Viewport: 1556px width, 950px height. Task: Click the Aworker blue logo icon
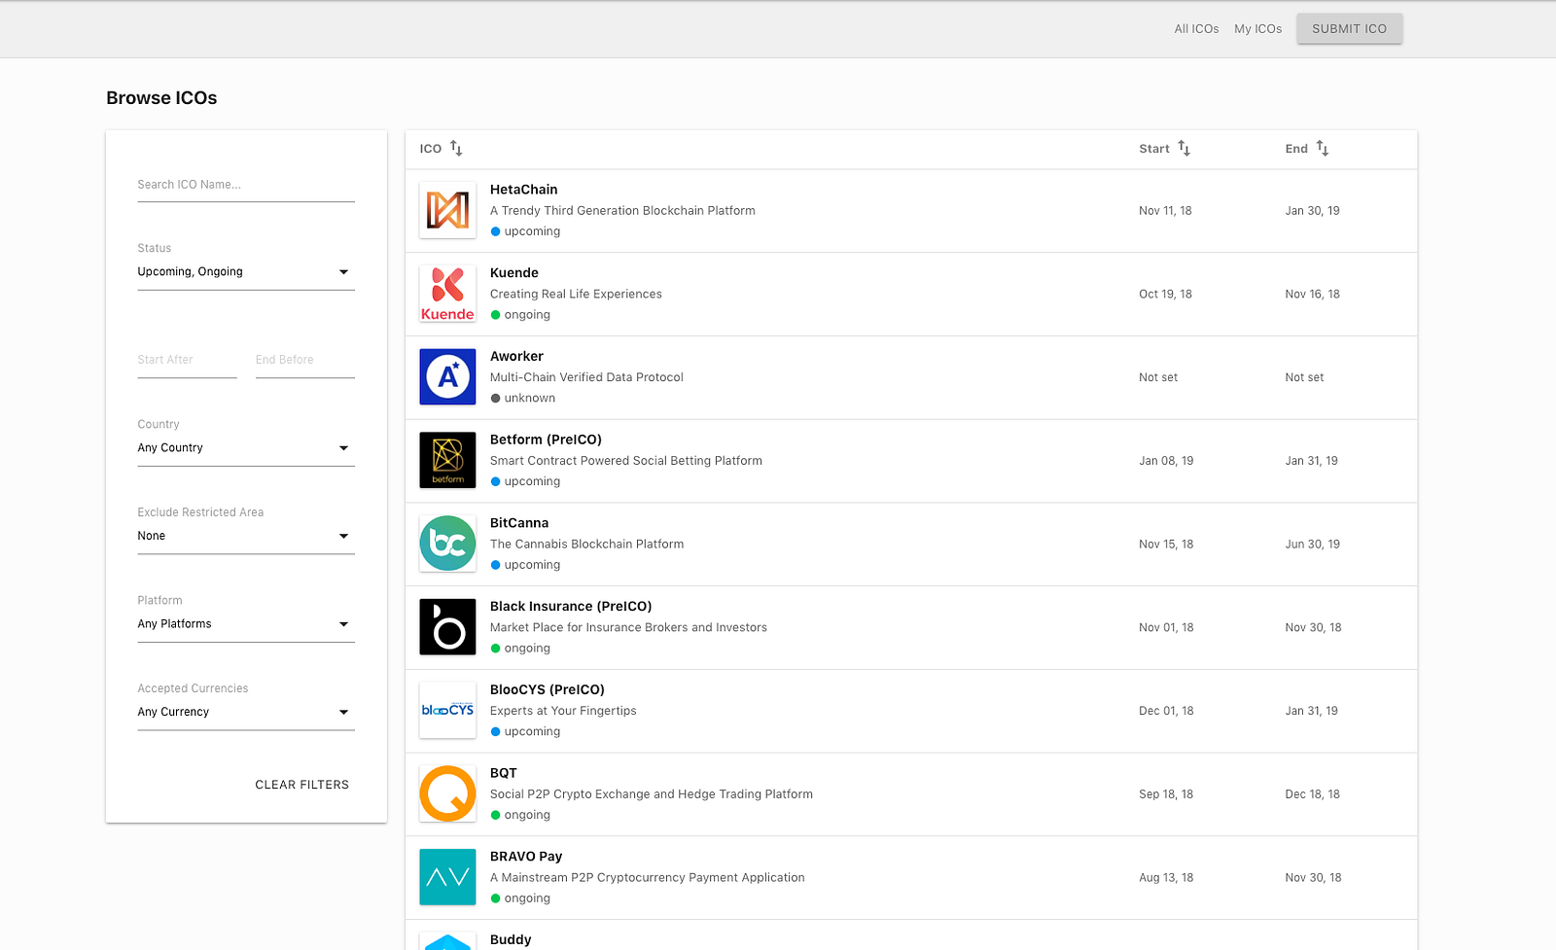tap(447, 376)
